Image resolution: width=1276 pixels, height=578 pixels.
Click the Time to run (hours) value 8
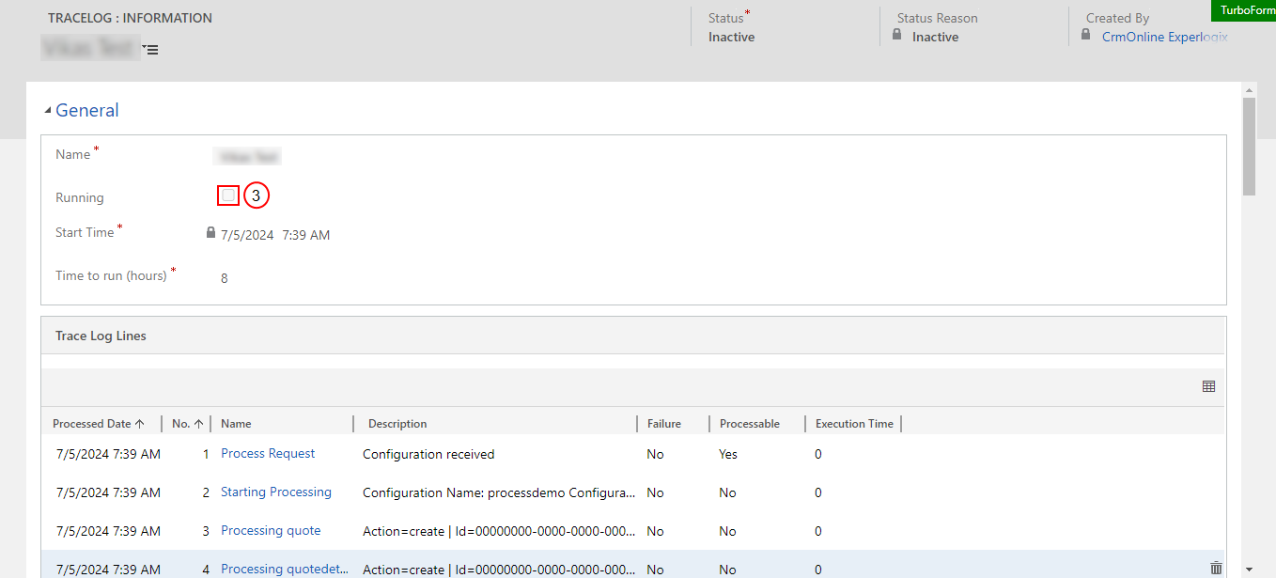click(x=225, y=278)
